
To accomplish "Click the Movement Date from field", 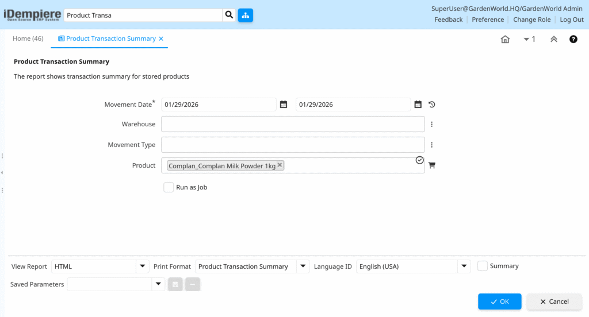I will [x=219, y=105].
